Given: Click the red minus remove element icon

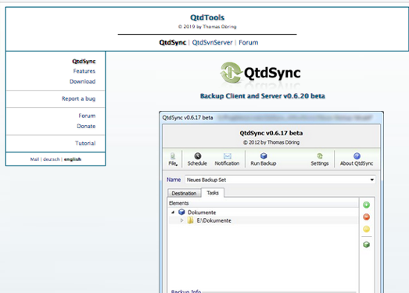Looking at the screenshot, I should pyautogui.click(x=367, y=217).
